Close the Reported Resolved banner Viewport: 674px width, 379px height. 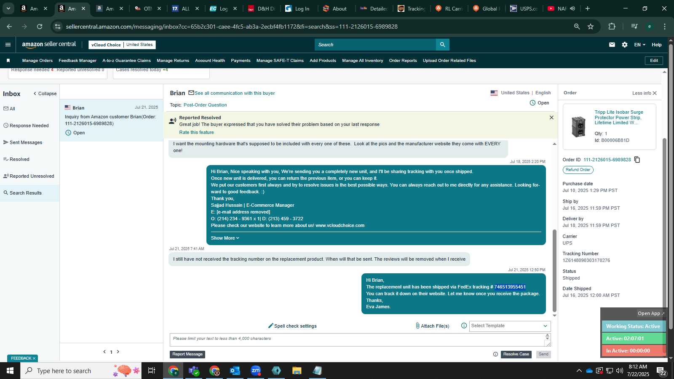coord(551,117)
